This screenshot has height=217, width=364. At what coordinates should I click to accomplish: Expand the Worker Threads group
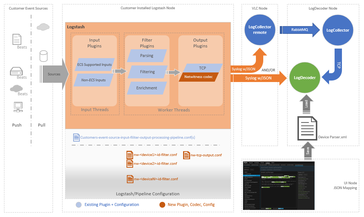pos(174,110)
